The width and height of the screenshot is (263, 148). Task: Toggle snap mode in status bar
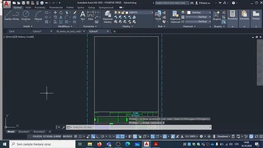tap(81, 136)
